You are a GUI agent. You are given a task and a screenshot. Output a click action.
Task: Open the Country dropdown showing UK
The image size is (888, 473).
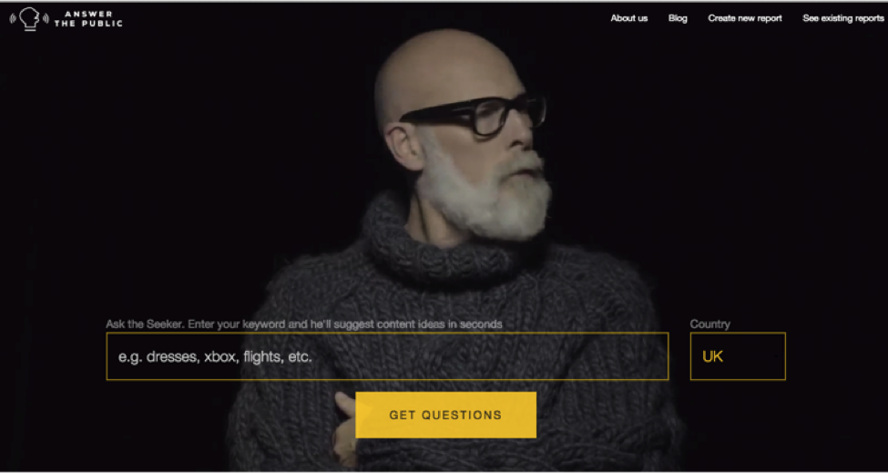point(738,356)
